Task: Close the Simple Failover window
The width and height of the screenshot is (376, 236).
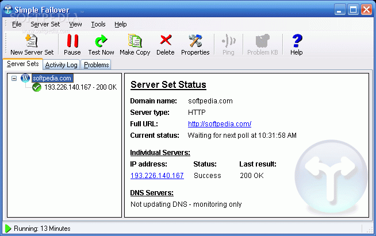Action: pos(366,10)
